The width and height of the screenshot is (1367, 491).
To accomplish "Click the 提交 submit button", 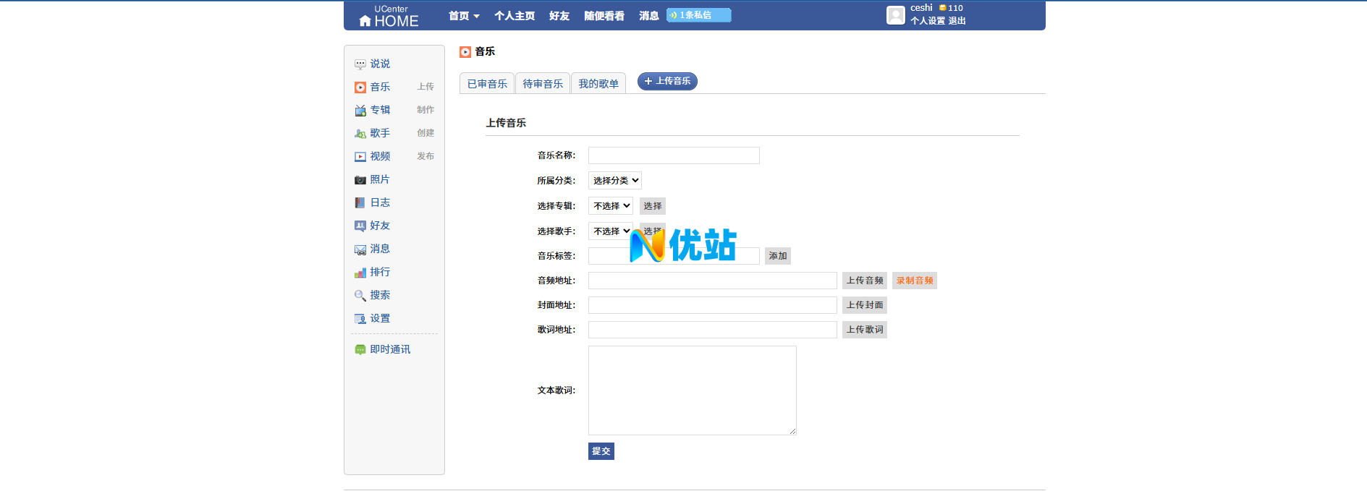I will pyautogui.click(x=601, y=451).
